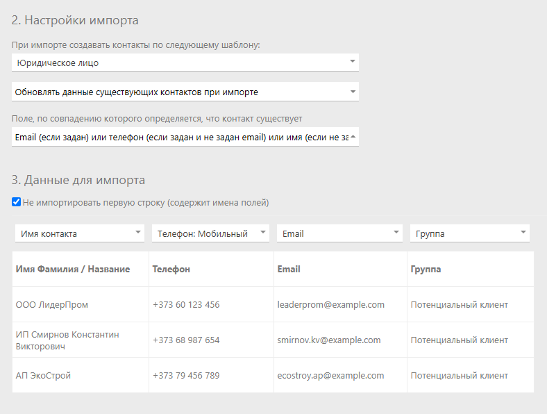Select the 'АП ЭкоСтрой' cell
This screenshot has height=414, width=547.
[x=81, y=375]
